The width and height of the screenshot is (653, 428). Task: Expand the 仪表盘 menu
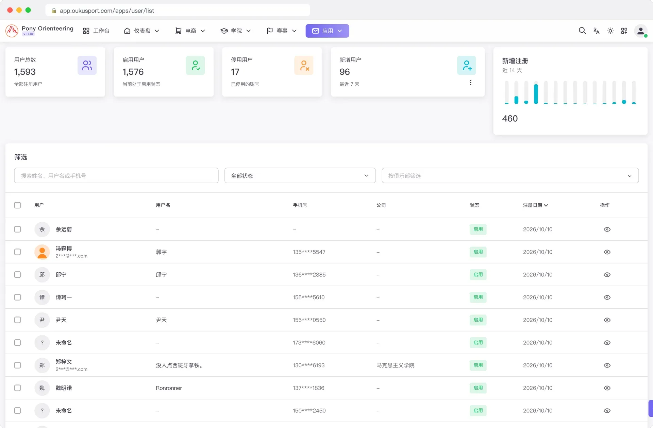point(141,31)
